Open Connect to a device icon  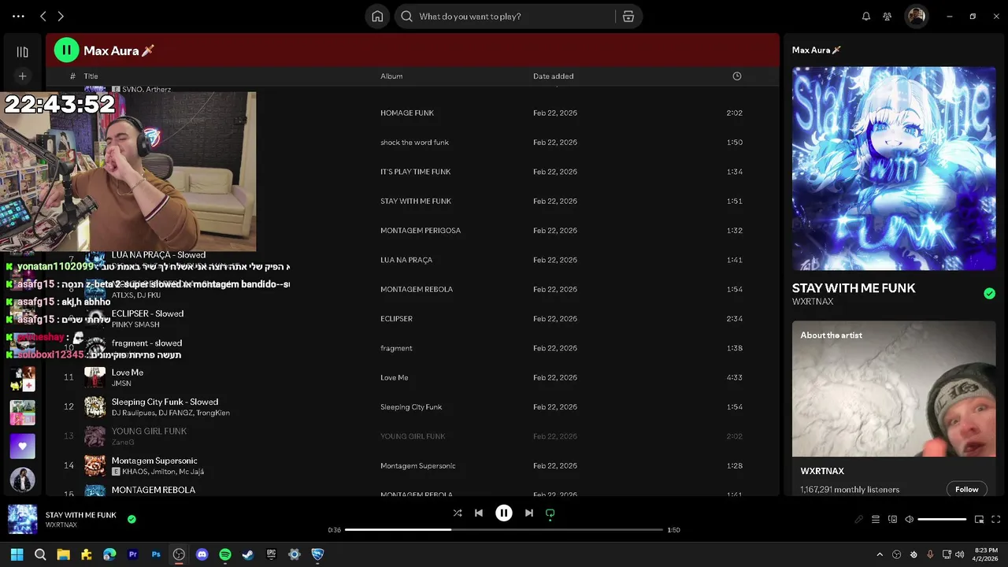pos(892,520)
